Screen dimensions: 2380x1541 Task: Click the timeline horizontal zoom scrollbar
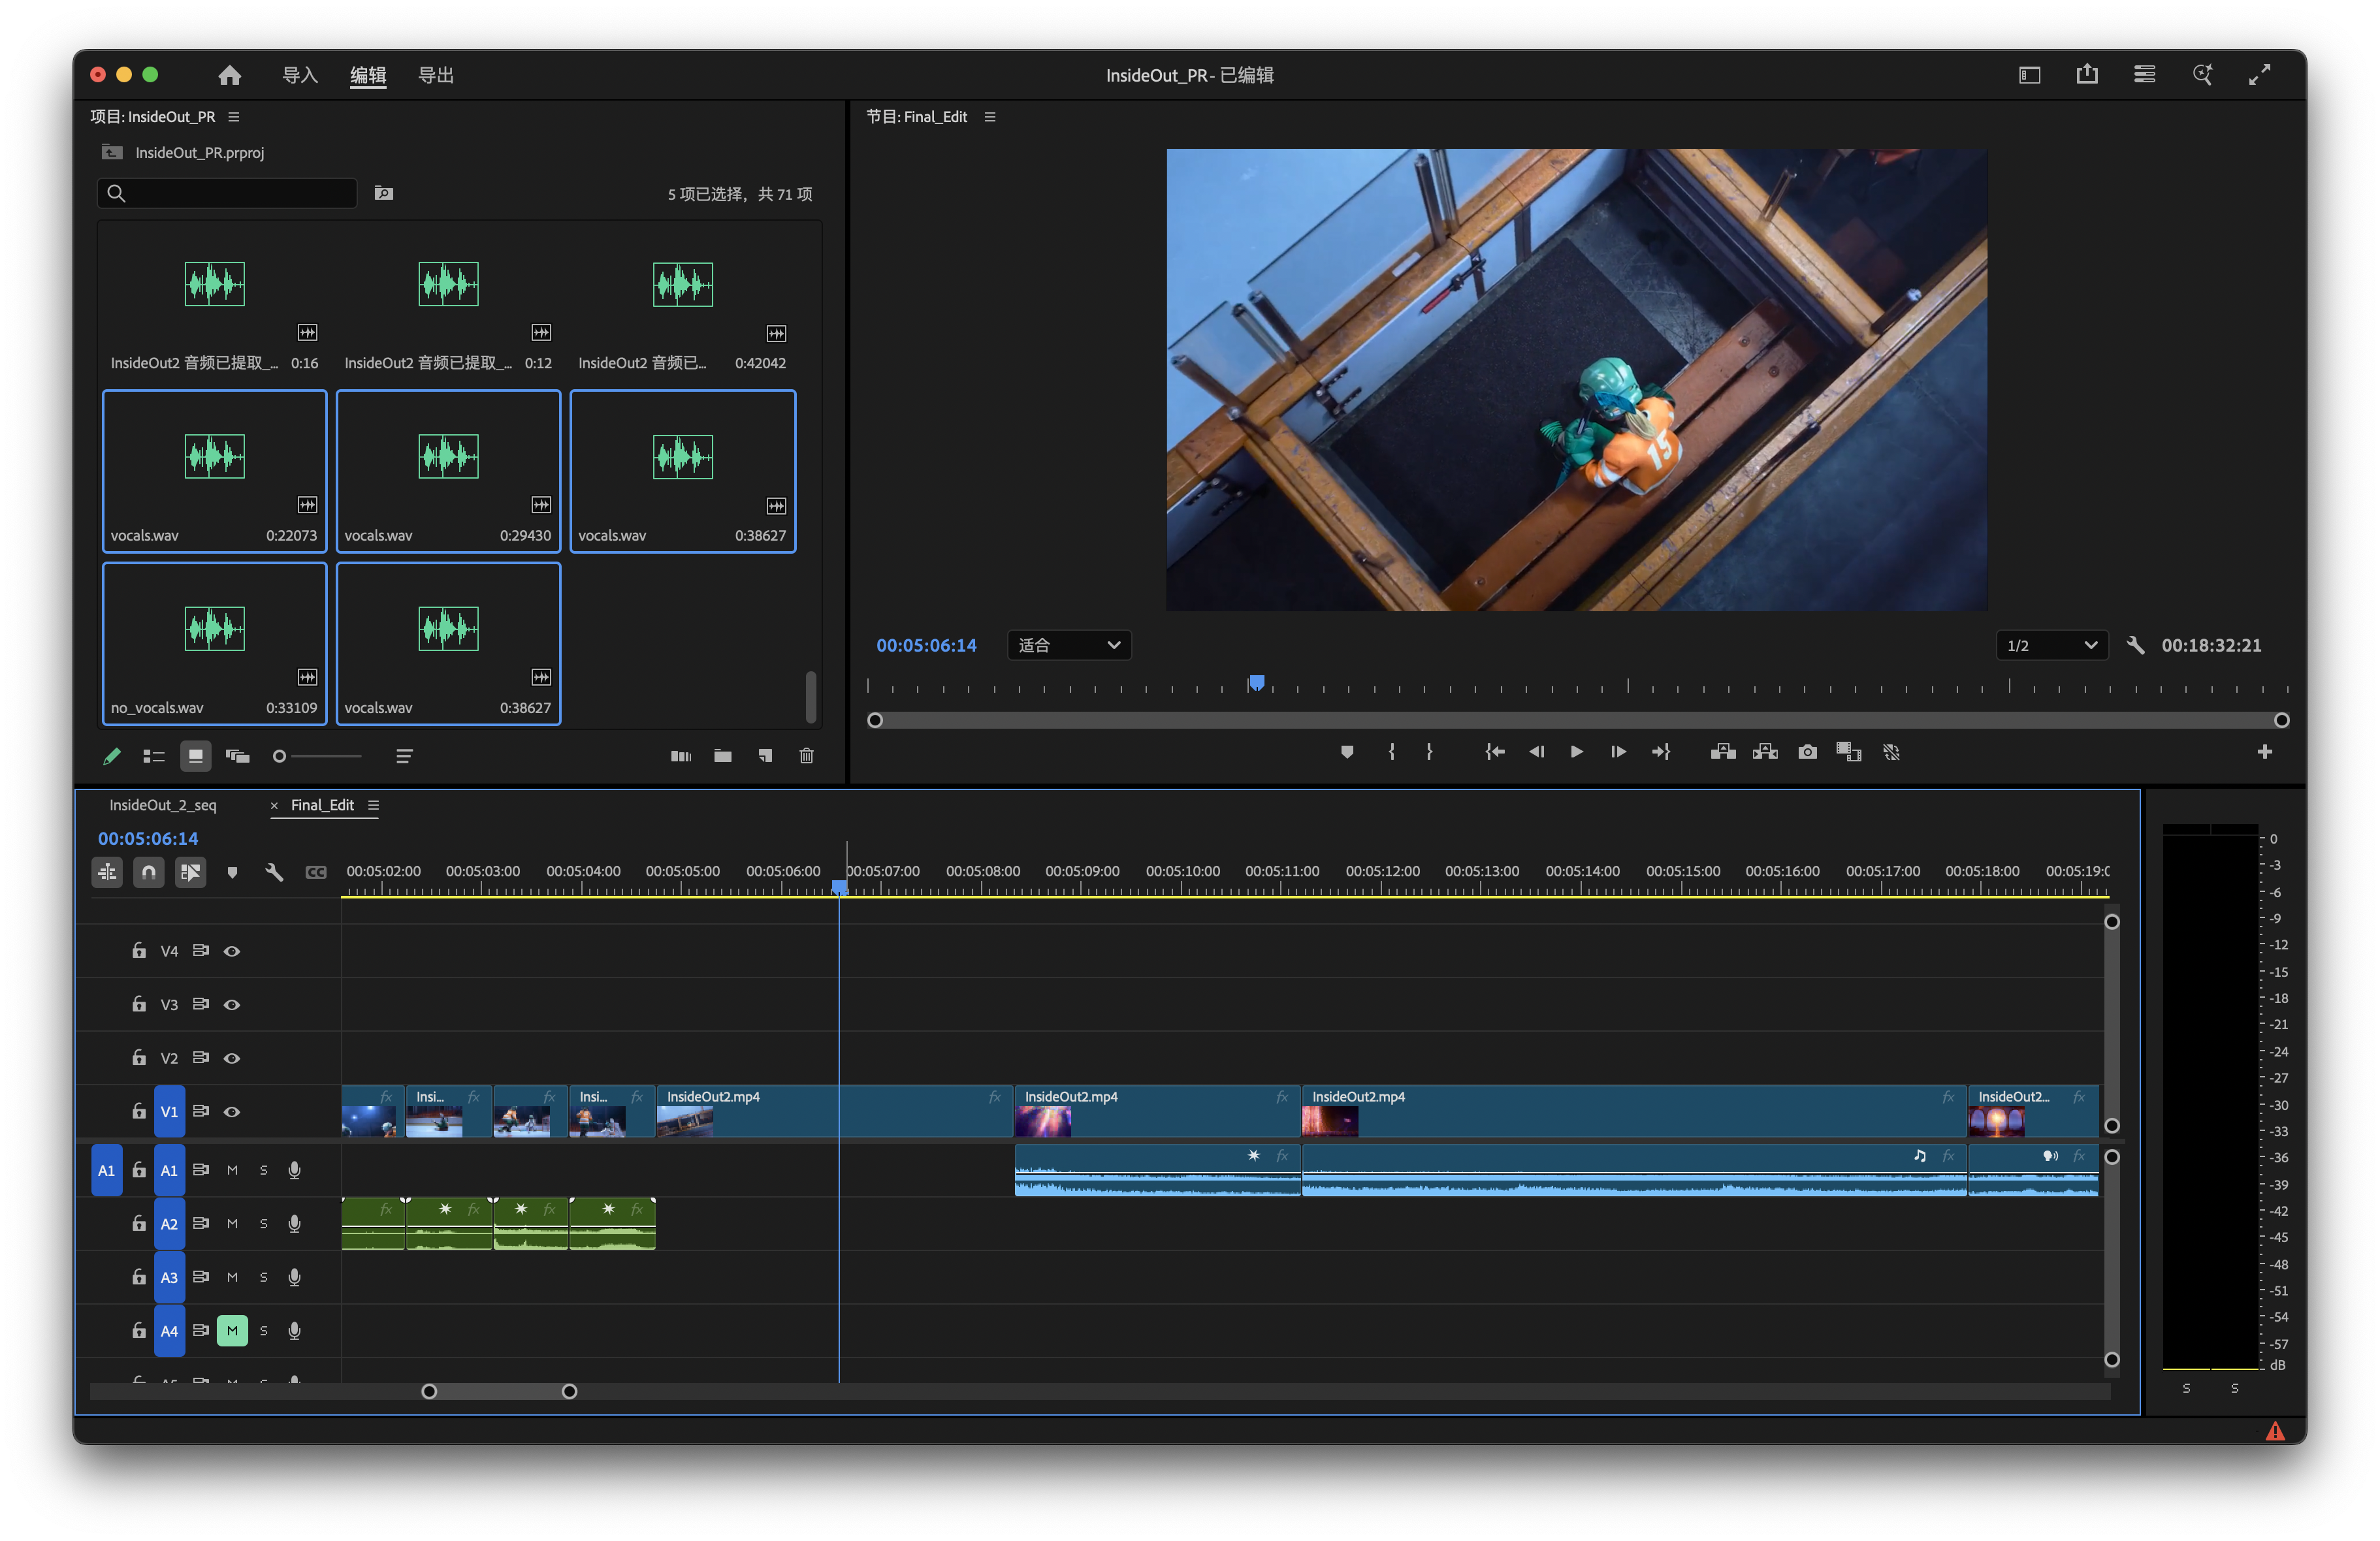[499, 1392]
